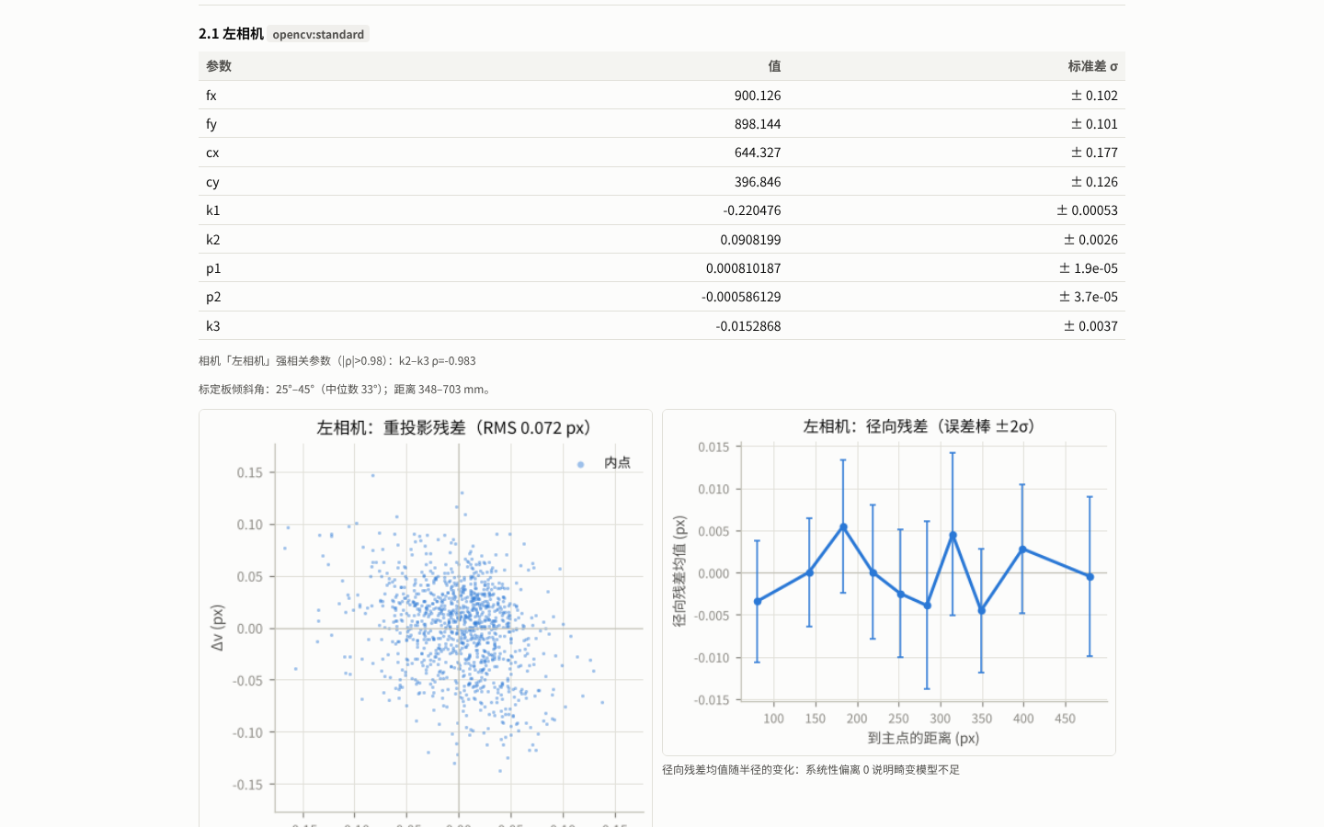Click the cx standard deviation ± 0.177
This screenshot has height=827, width=1324.
tap(1094, 153)
